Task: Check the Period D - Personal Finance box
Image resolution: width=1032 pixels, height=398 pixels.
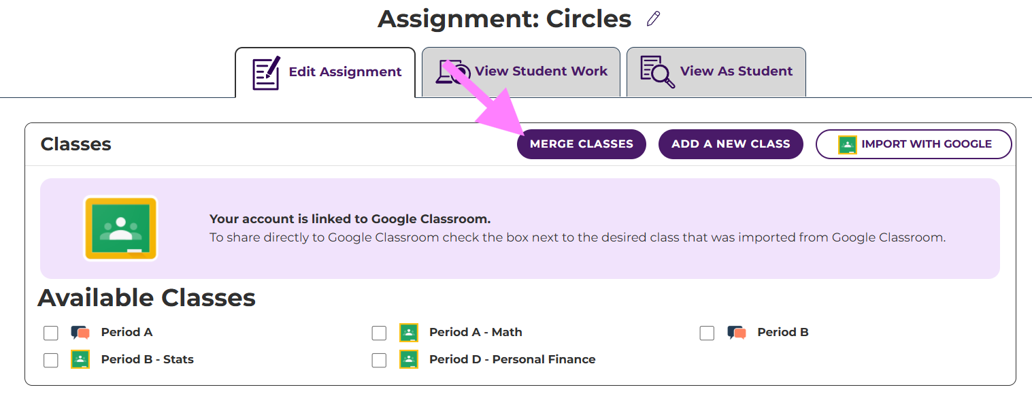Action: click(x=379, y=360)
